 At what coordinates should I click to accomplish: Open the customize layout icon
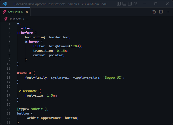(135, 4)
